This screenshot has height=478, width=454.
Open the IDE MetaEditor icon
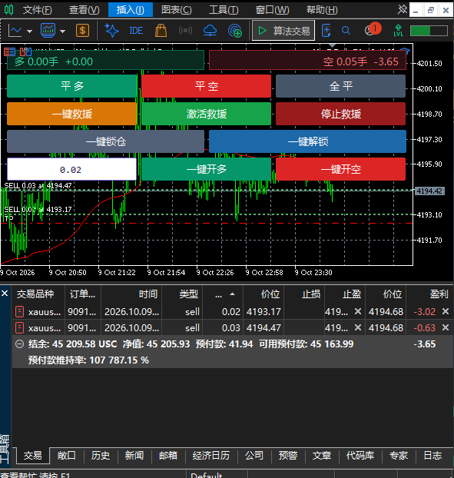(x=136, y=31)
